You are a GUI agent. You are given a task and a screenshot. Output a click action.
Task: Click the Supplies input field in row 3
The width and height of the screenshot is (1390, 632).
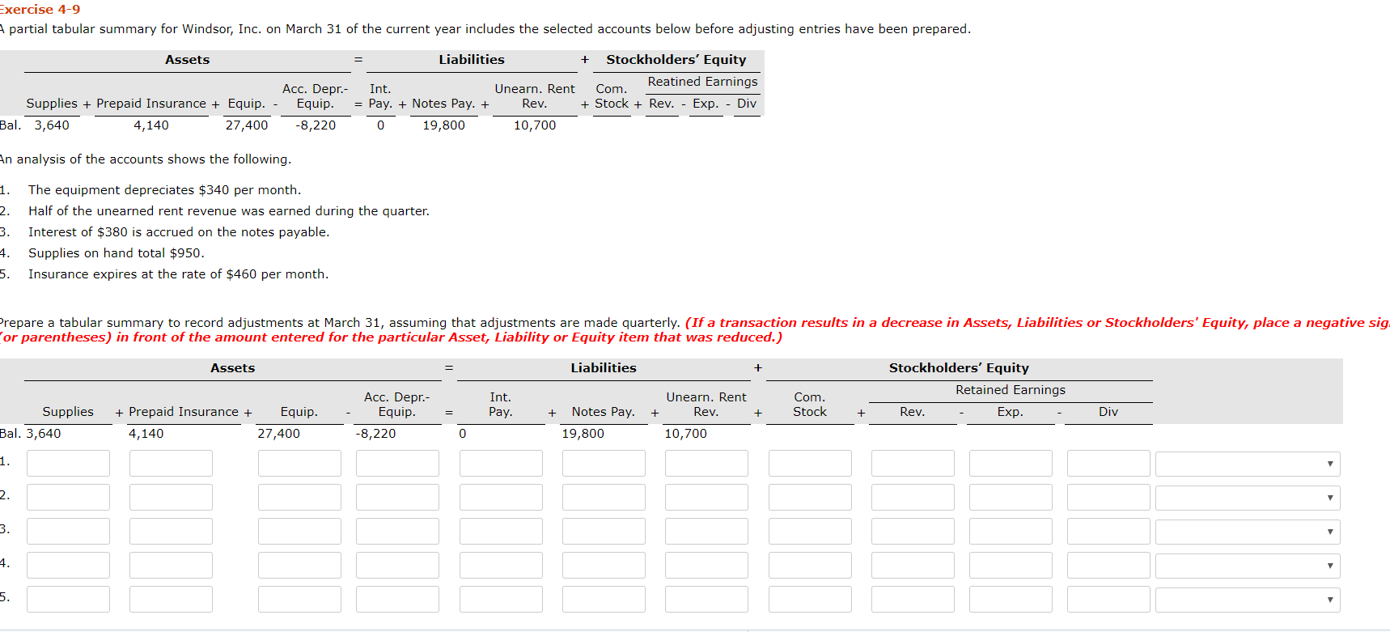click(x=68, y=532)
